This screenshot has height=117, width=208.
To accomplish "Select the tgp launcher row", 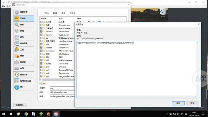I will [x=57, y=76].
